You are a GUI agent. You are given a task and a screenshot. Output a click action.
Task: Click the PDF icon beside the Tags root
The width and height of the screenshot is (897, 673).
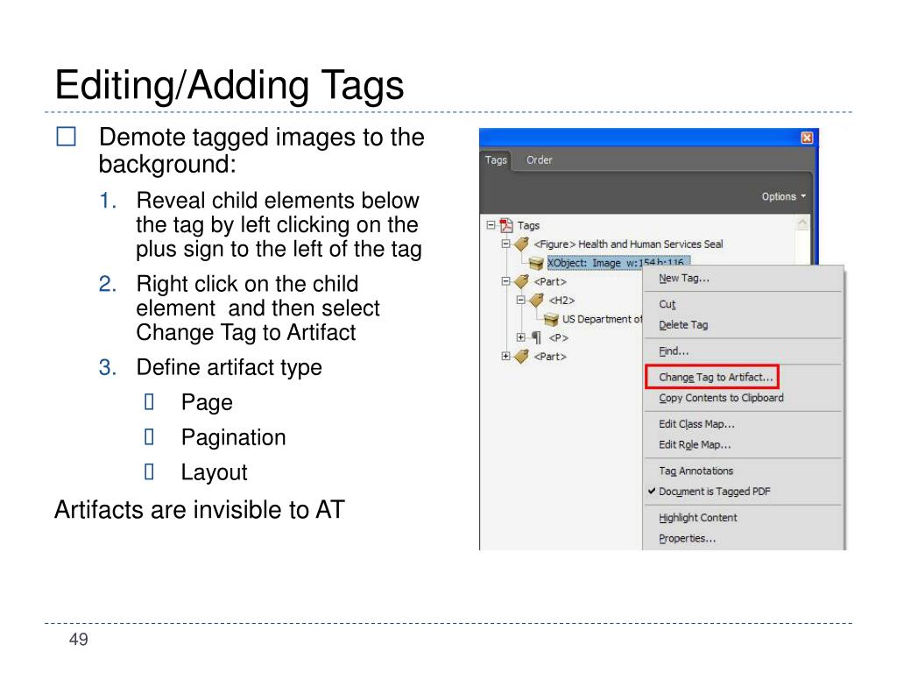click(506, 225)
